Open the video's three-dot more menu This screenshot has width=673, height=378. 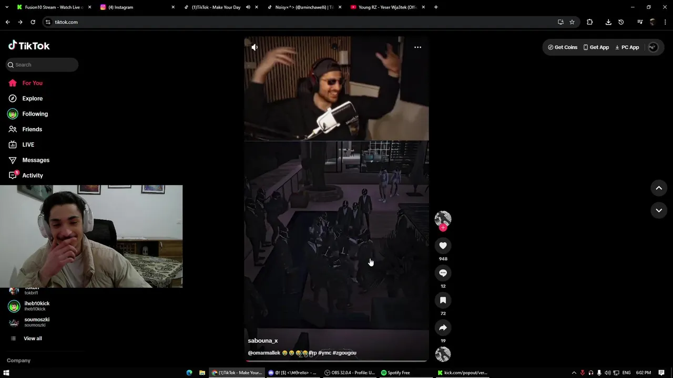(417, 47)
